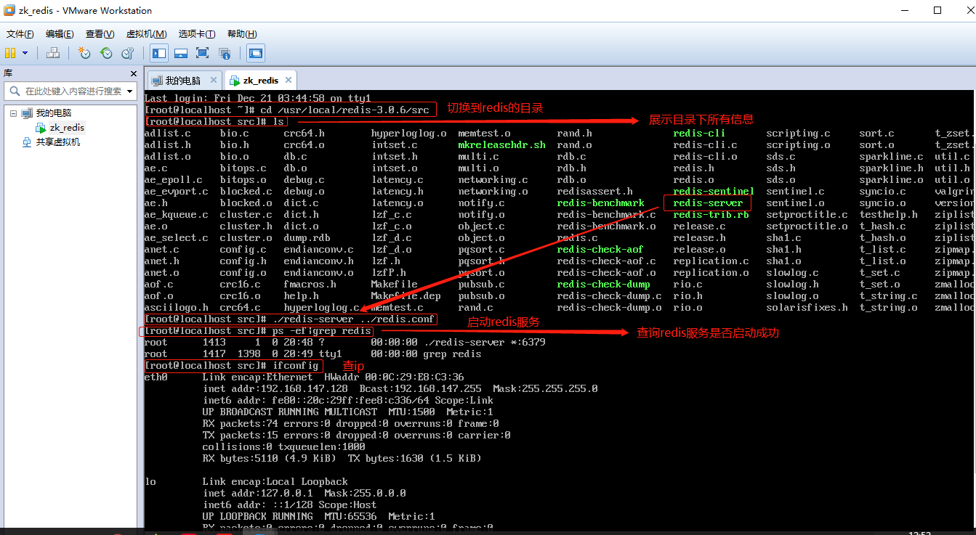Click green redis-sentinel in terminal listing
Screen dimensions: 976x535
tap(714, 192)
